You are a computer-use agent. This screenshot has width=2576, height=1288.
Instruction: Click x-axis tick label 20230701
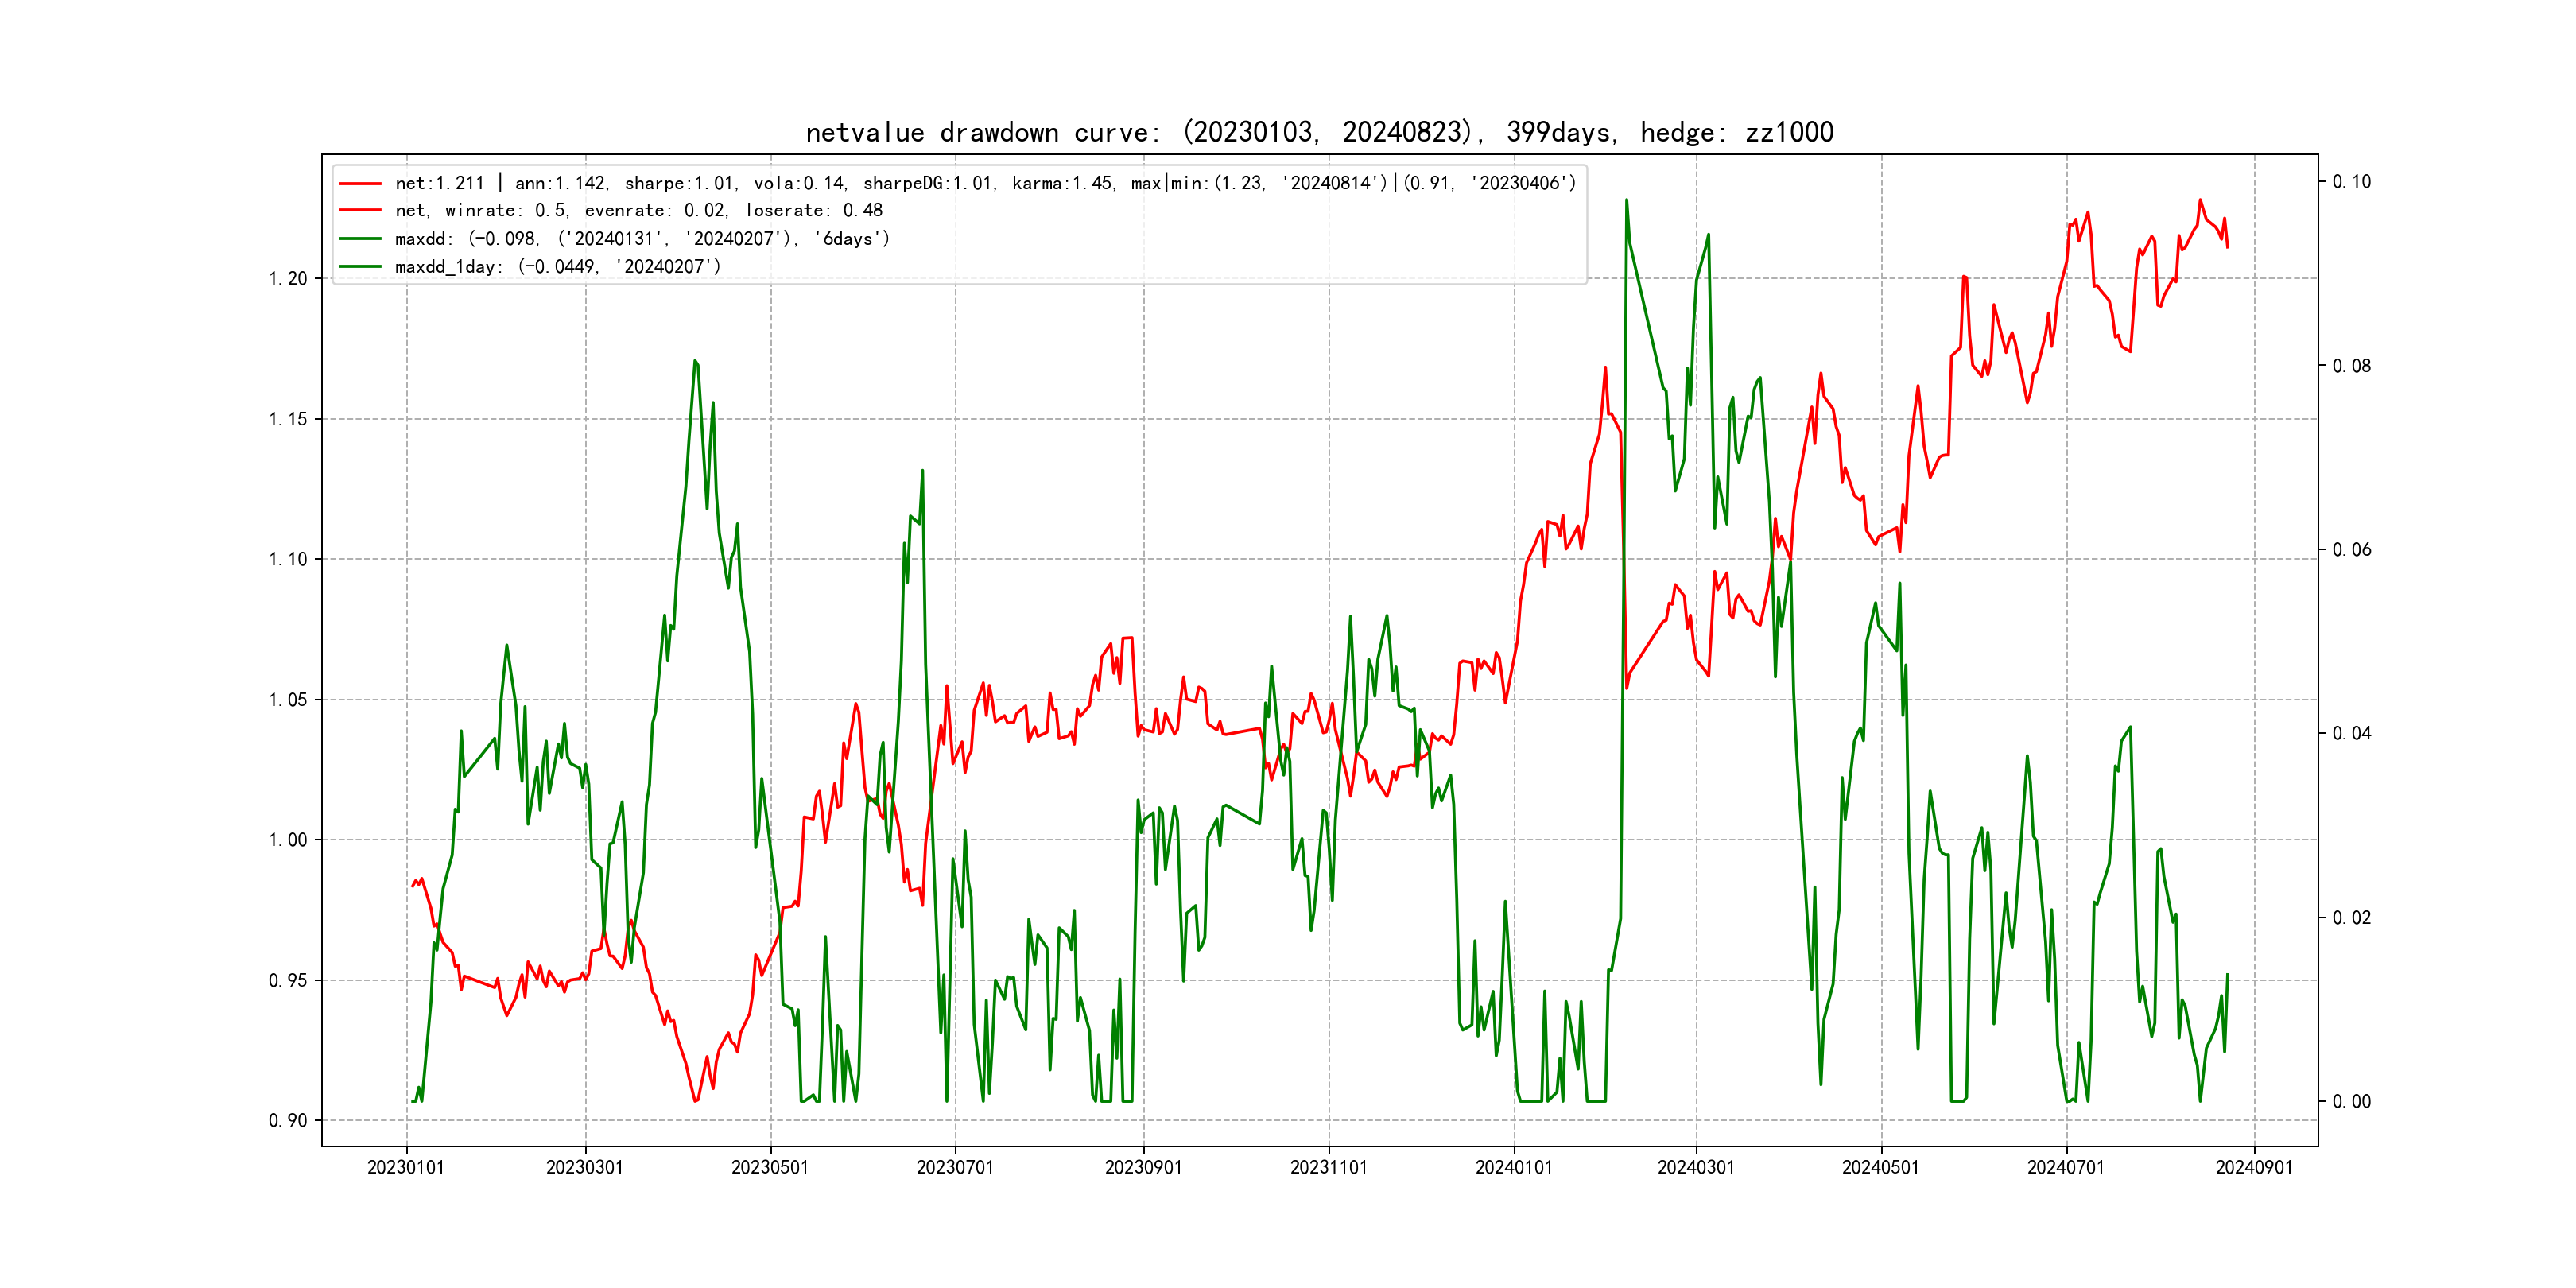tap(955, 1168)
